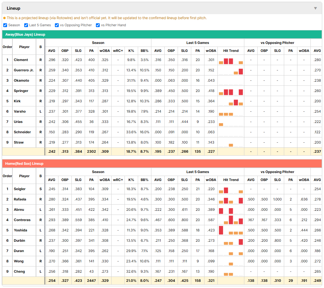Click Kirk's hit trend bar chart
Viewport: 324px width, 288px height.
(x=231, y=101)
